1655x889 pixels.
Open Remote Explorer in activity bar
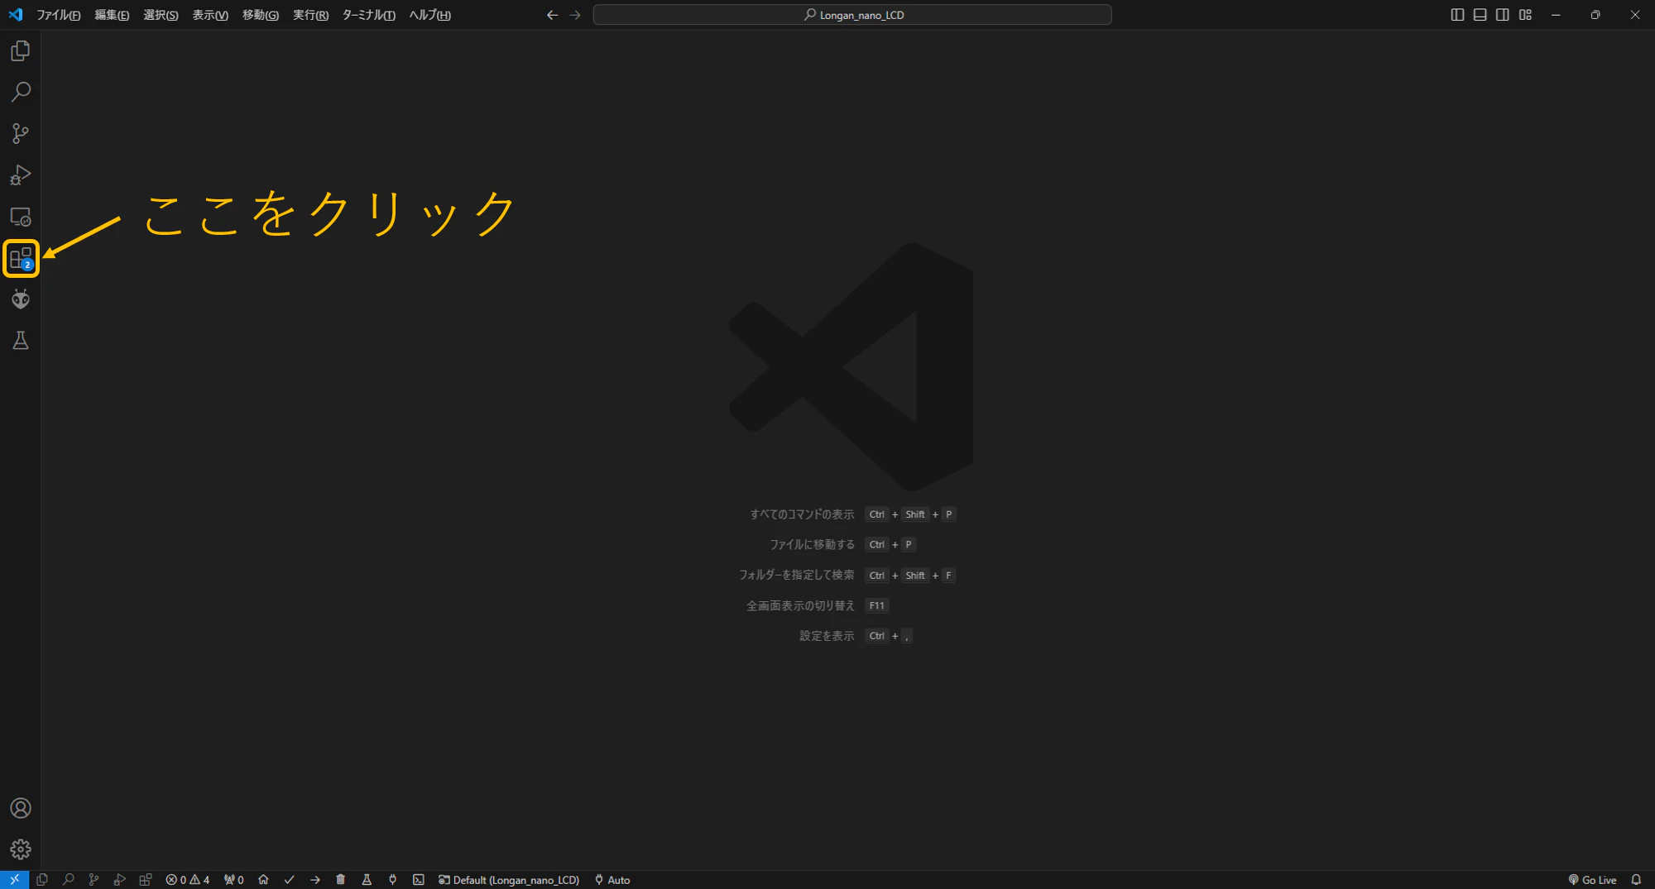(21, 217)
